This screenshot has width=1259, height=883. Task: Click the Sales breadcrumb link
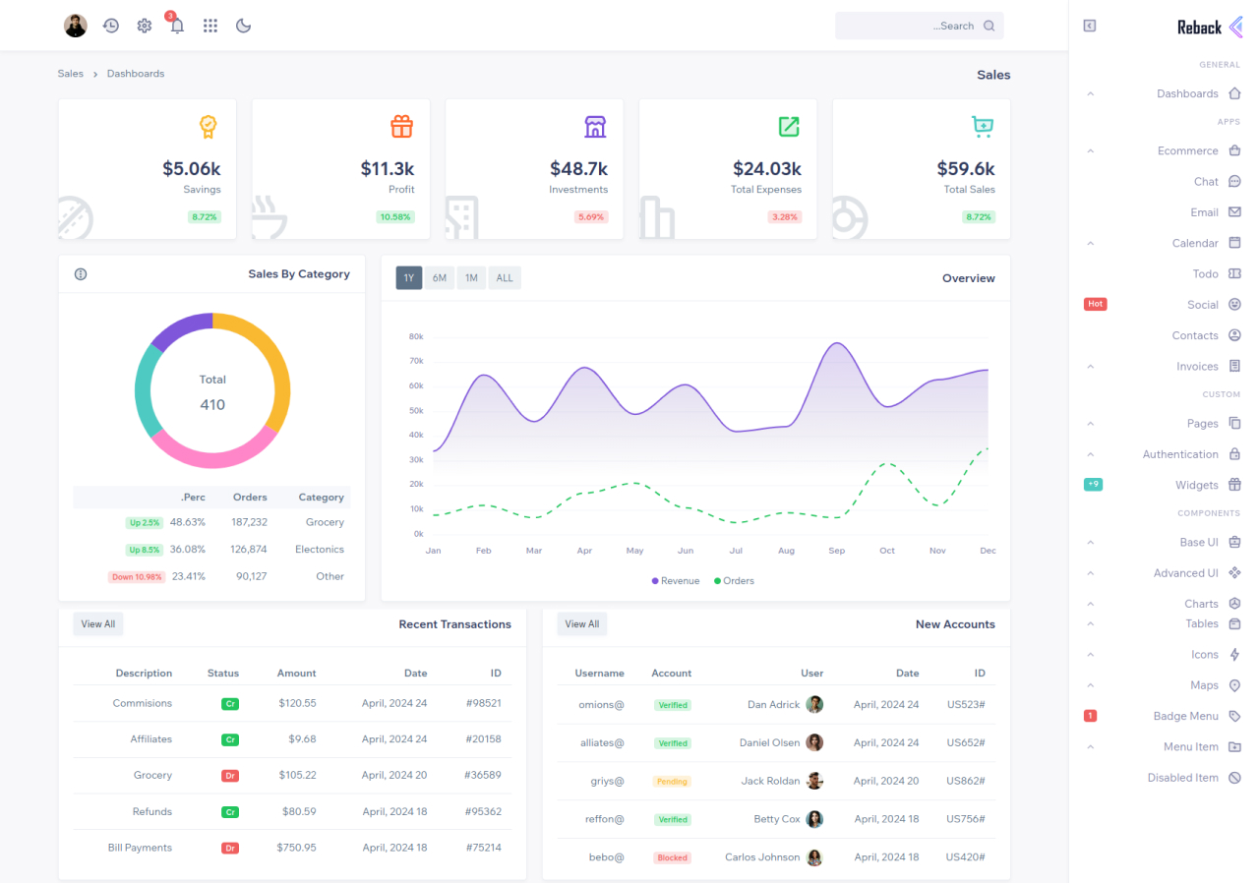point(71,74)
